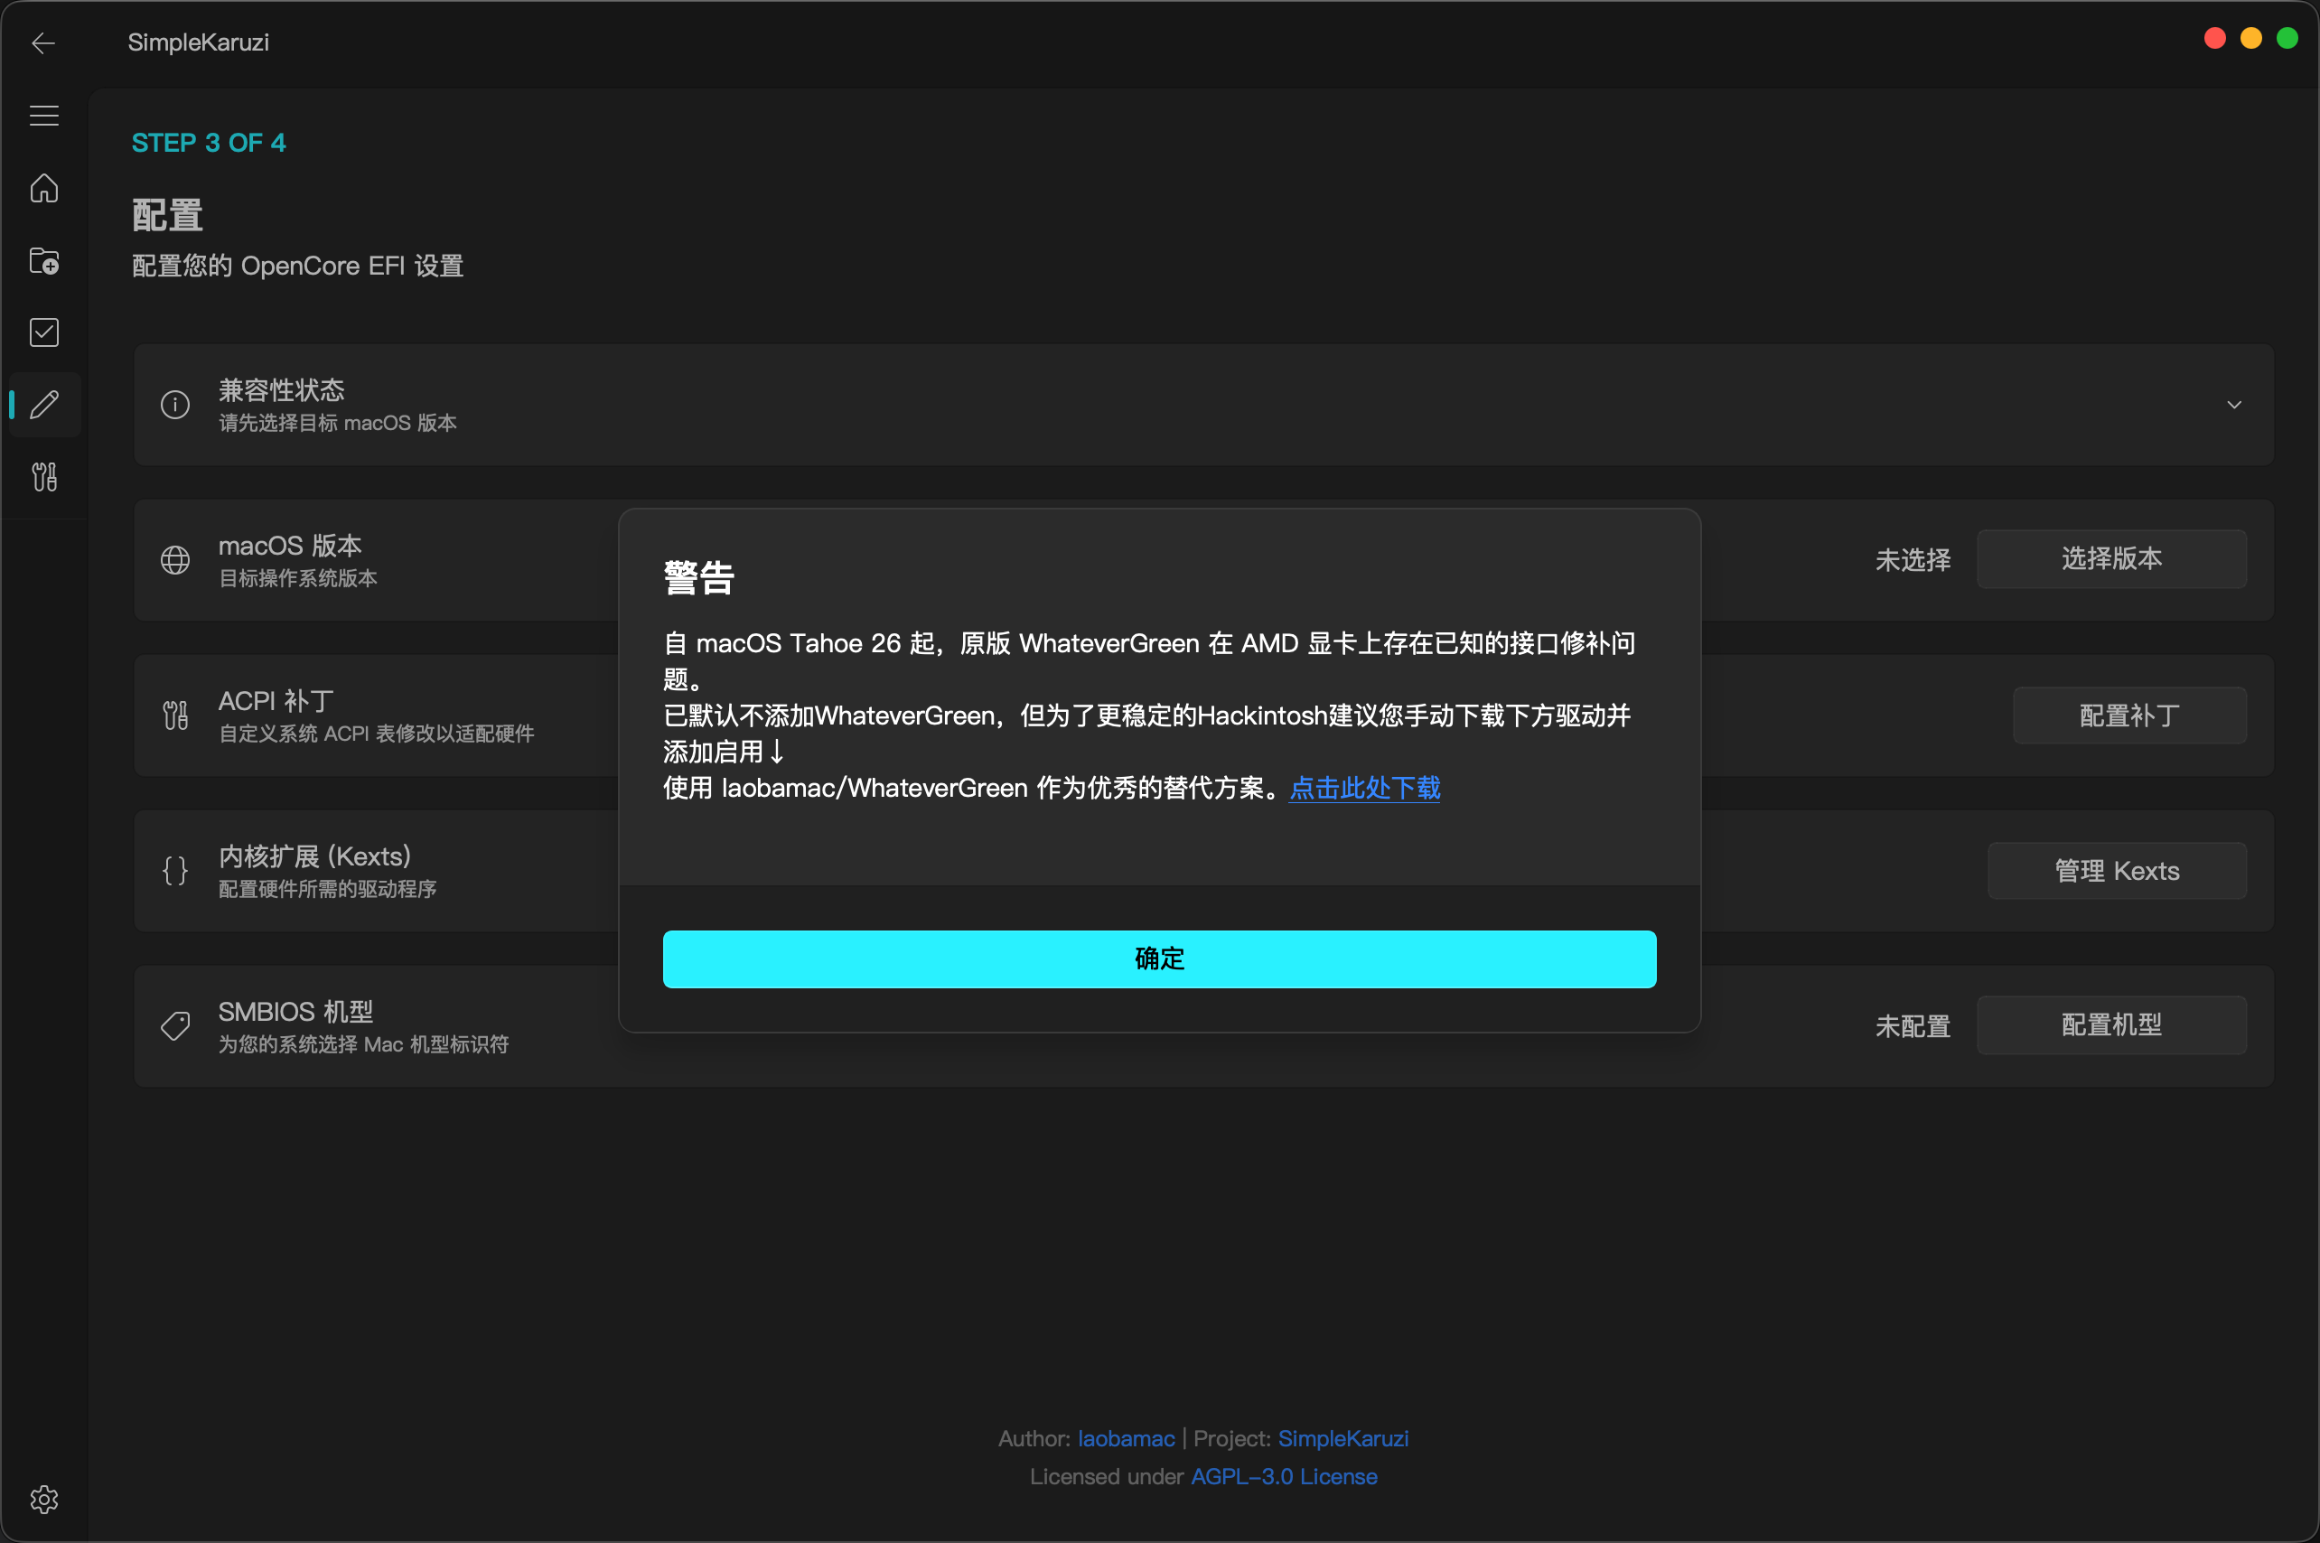
Task: Click the 选择版本 button
Action: (2111, 559)
